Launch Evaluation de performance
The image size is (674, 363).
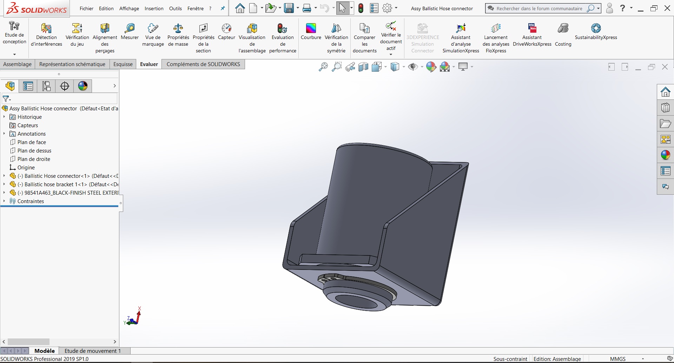(283, 38)
